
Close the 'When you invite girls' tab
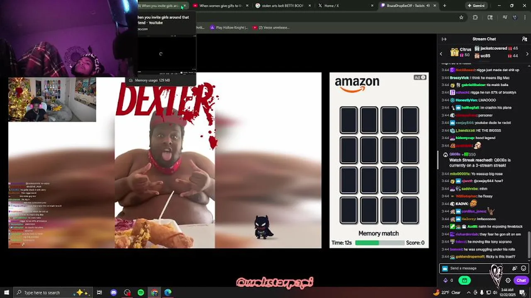184,6
